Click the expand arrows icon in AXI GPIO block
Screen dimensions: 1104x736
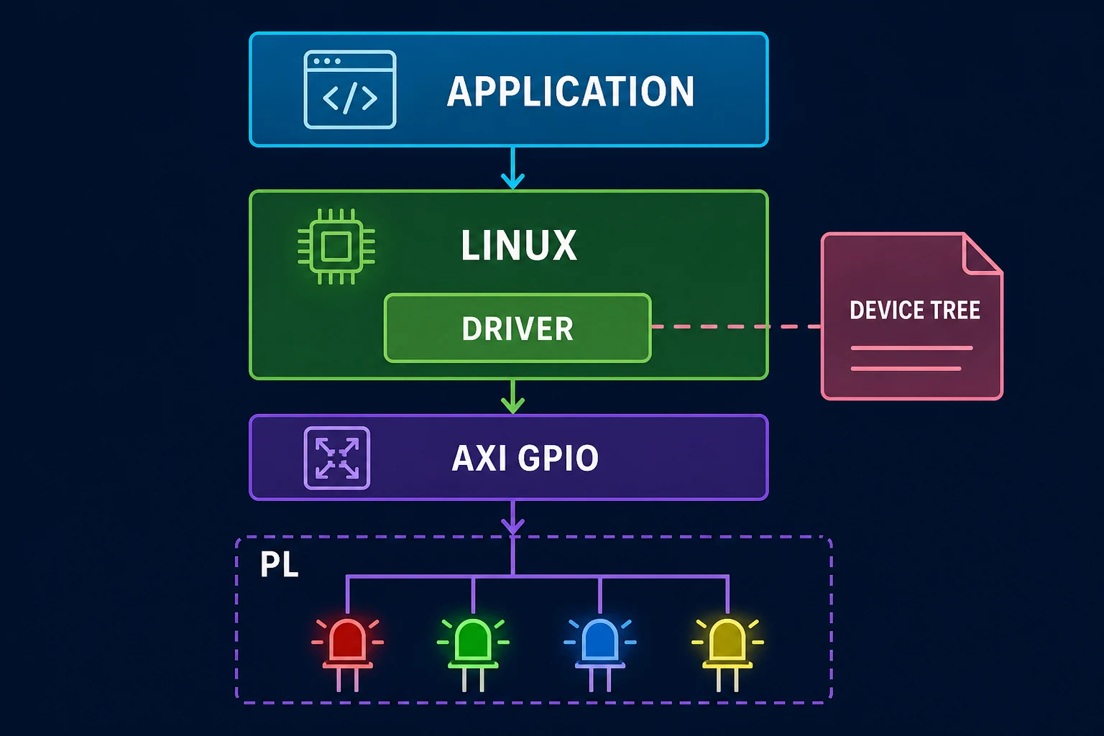click(337, 458)
